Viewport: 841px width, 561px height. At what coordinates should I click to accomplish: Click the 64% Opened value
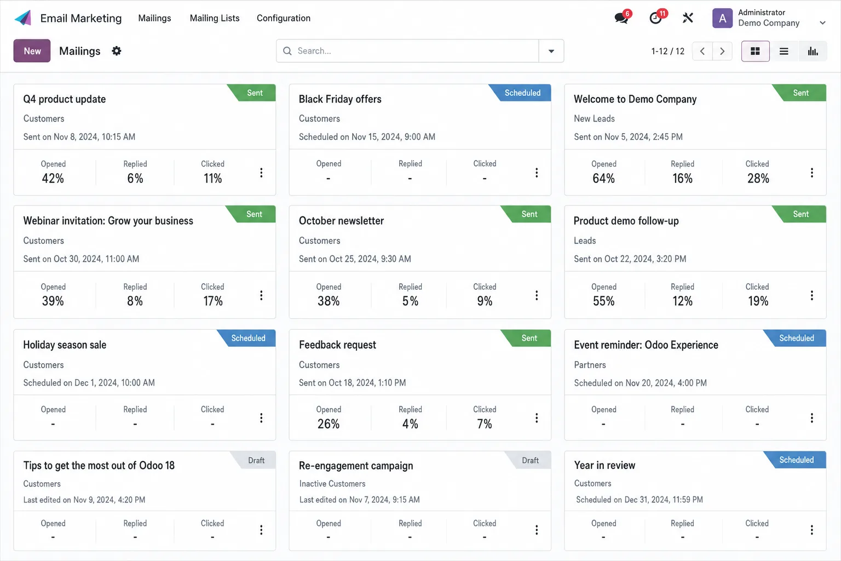(x=603, y=178)
